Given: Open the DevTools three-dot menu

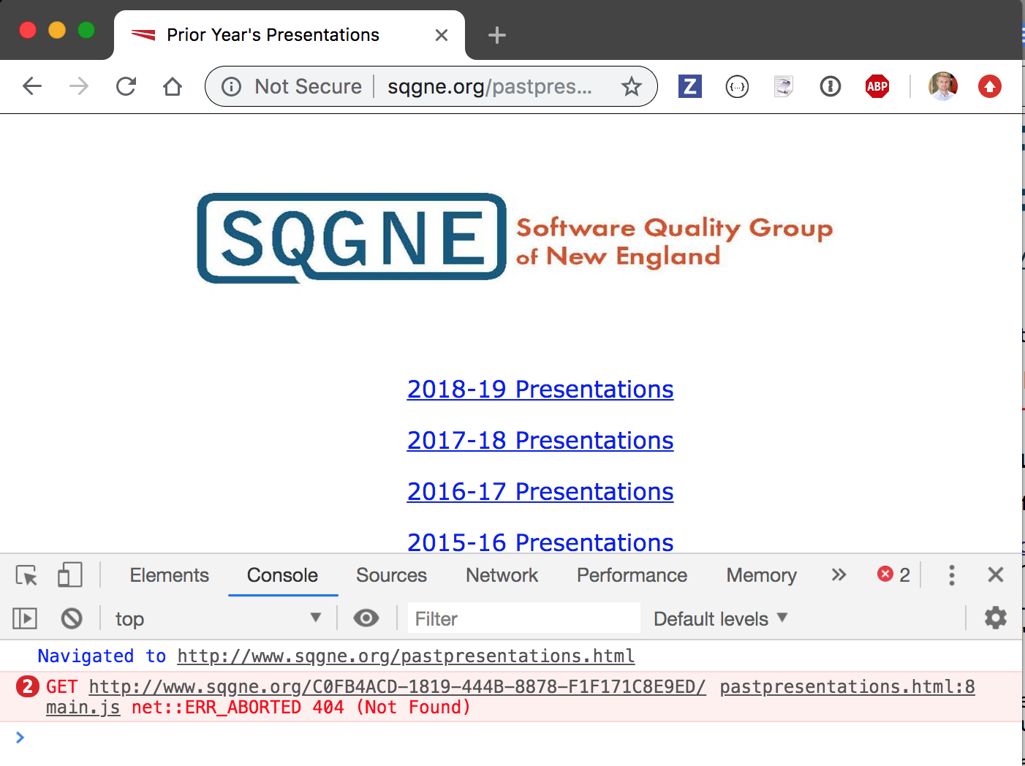Looking at the screenshot, I should 951,575.
